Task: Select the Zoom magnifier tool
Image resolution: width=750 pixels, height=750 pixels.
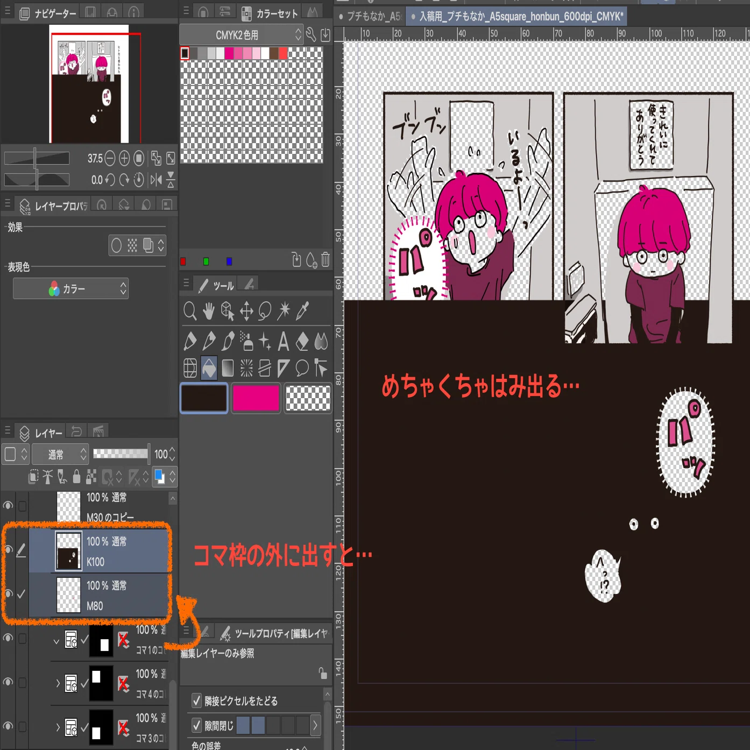Action: (190, 311)
